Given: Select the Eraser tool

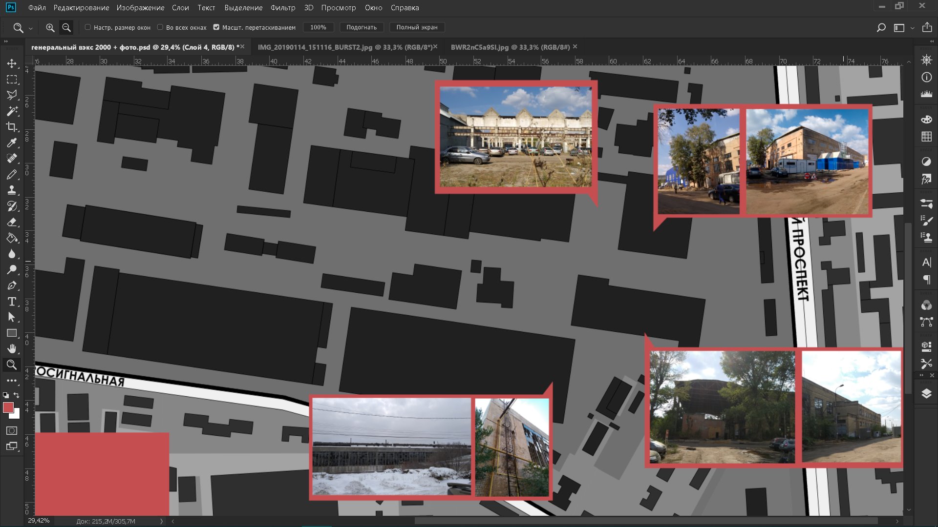Looking at the screenshot, I should 12,222.
